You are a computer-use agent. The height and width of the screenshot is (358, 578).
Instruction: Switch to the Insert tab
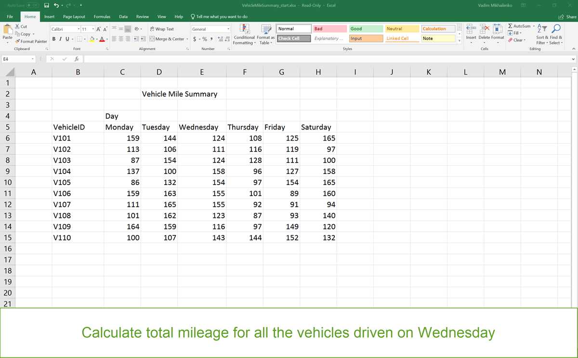click(49, 16)
